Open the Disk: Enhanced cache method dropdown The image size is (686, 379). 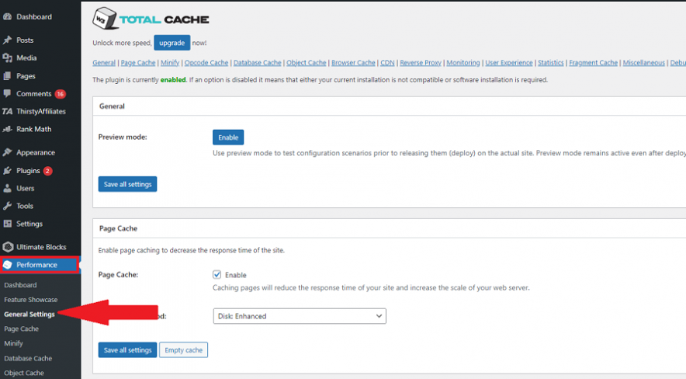coord(299,316)
